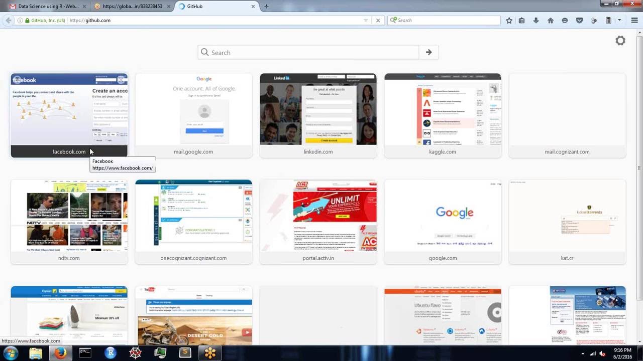This screenshot has width=643, height=361.
Task: Open the YouTube tile
Action: click(x=193, y=315)
